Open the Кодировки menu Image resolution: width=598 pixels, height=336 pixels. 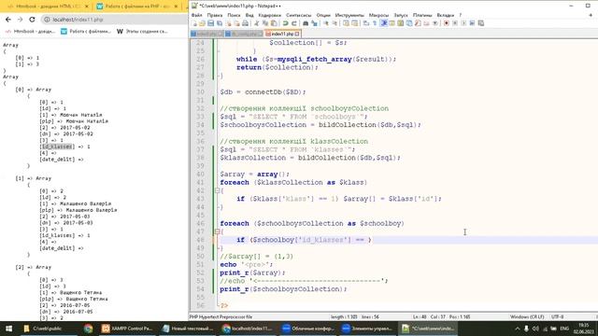270,15
